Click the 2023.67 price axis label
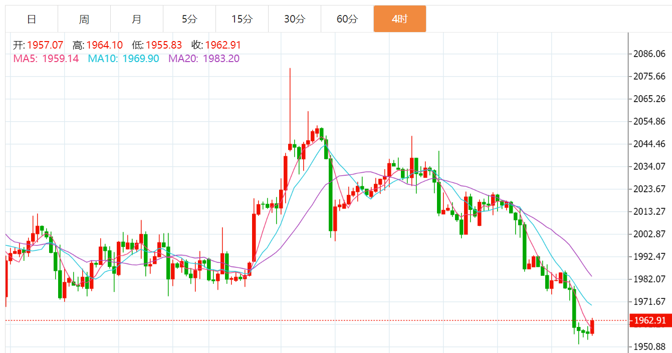This screenshot has width=672, height=353. click(x=650, y=189)
